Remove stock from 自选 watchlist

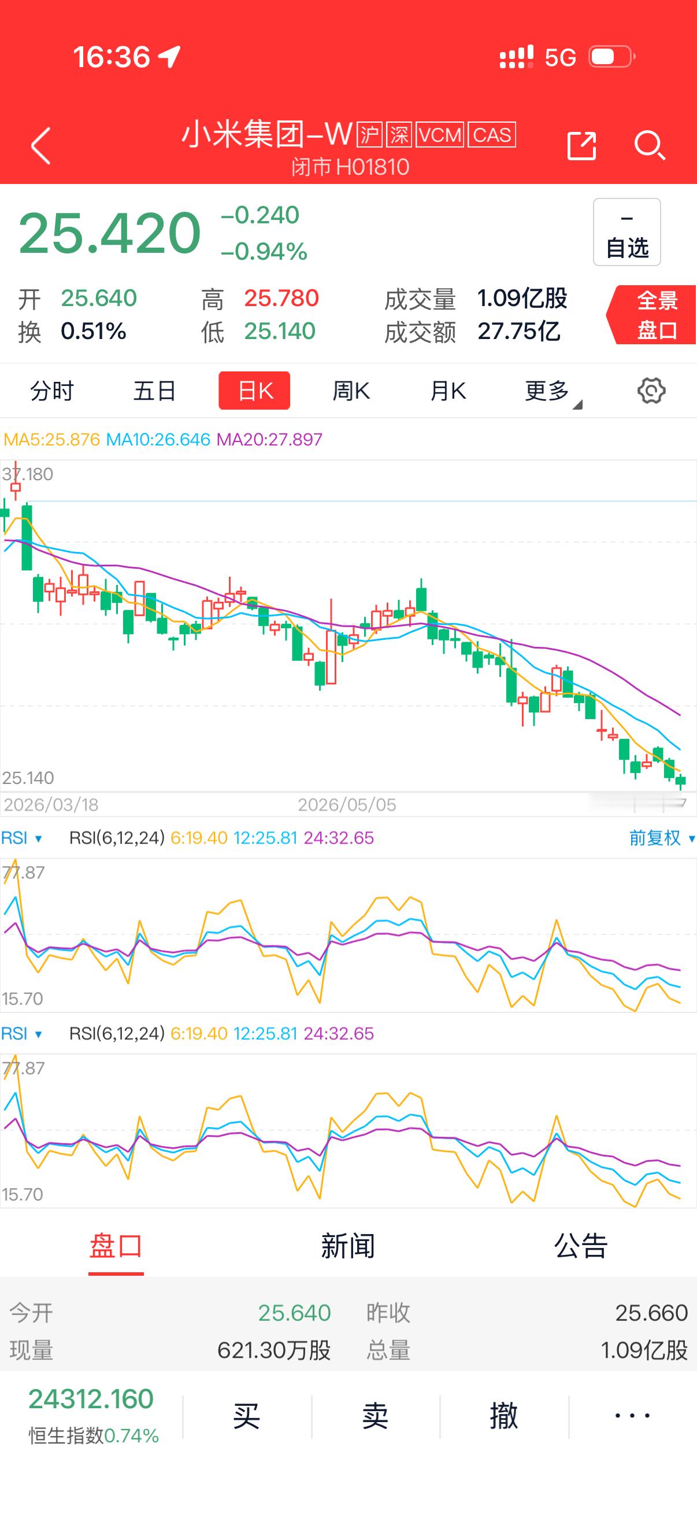tap(627, 232)
